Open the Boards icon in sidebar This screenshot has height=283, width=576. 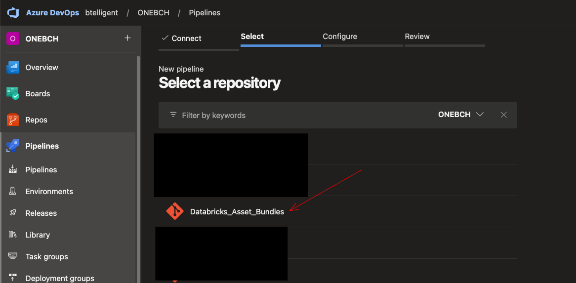[13, 94]
